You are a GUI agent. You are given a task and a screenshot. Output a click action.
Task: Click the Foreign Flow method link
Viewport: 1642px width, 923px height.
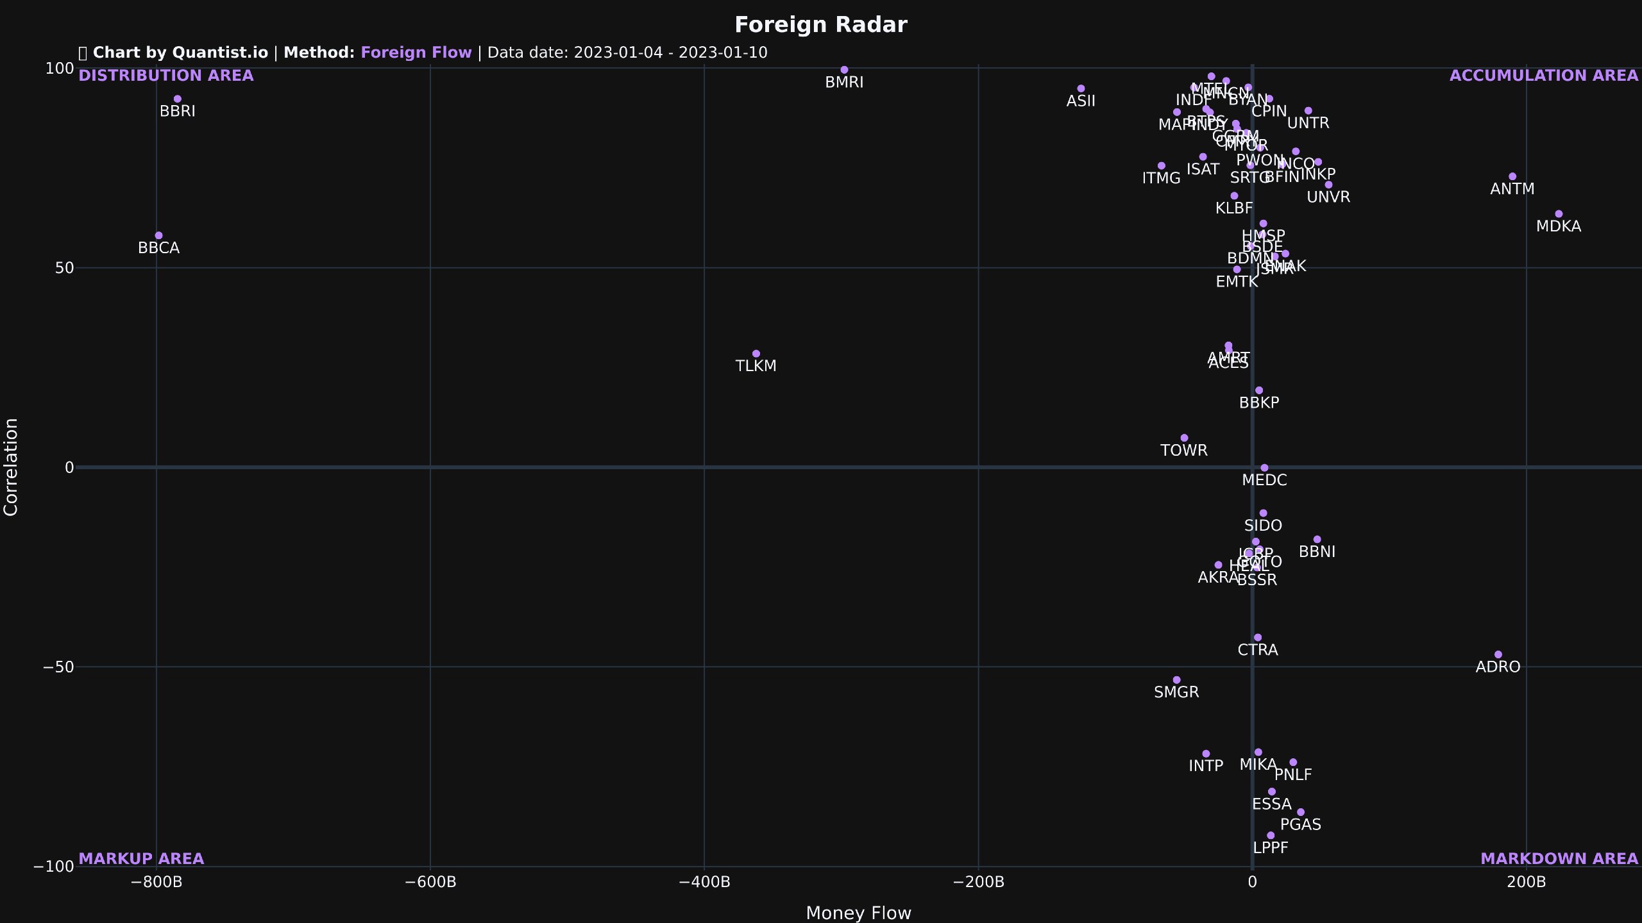[x=416, y=52]
